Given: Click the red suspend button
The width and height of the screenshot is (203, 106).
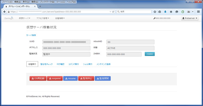Looking at the screenshot, I should [x=55, y=78].
